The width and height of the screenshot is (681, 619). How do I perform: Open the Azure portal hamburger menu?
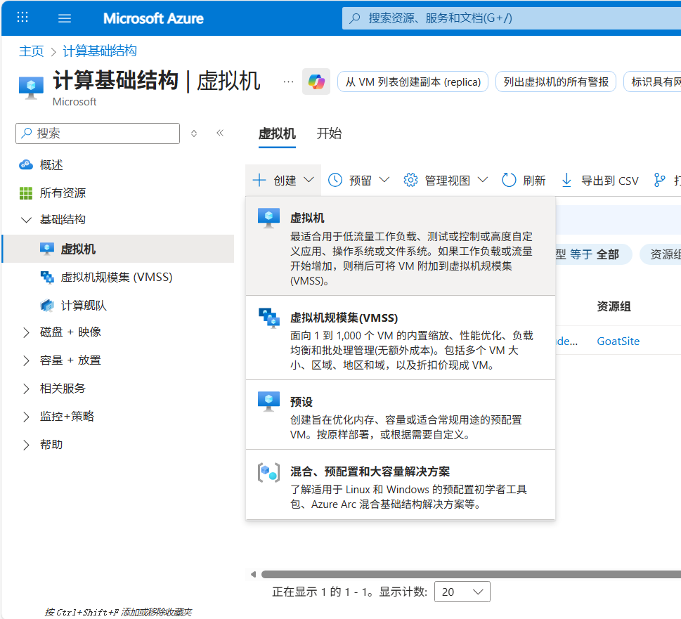[x=65, y=18]
